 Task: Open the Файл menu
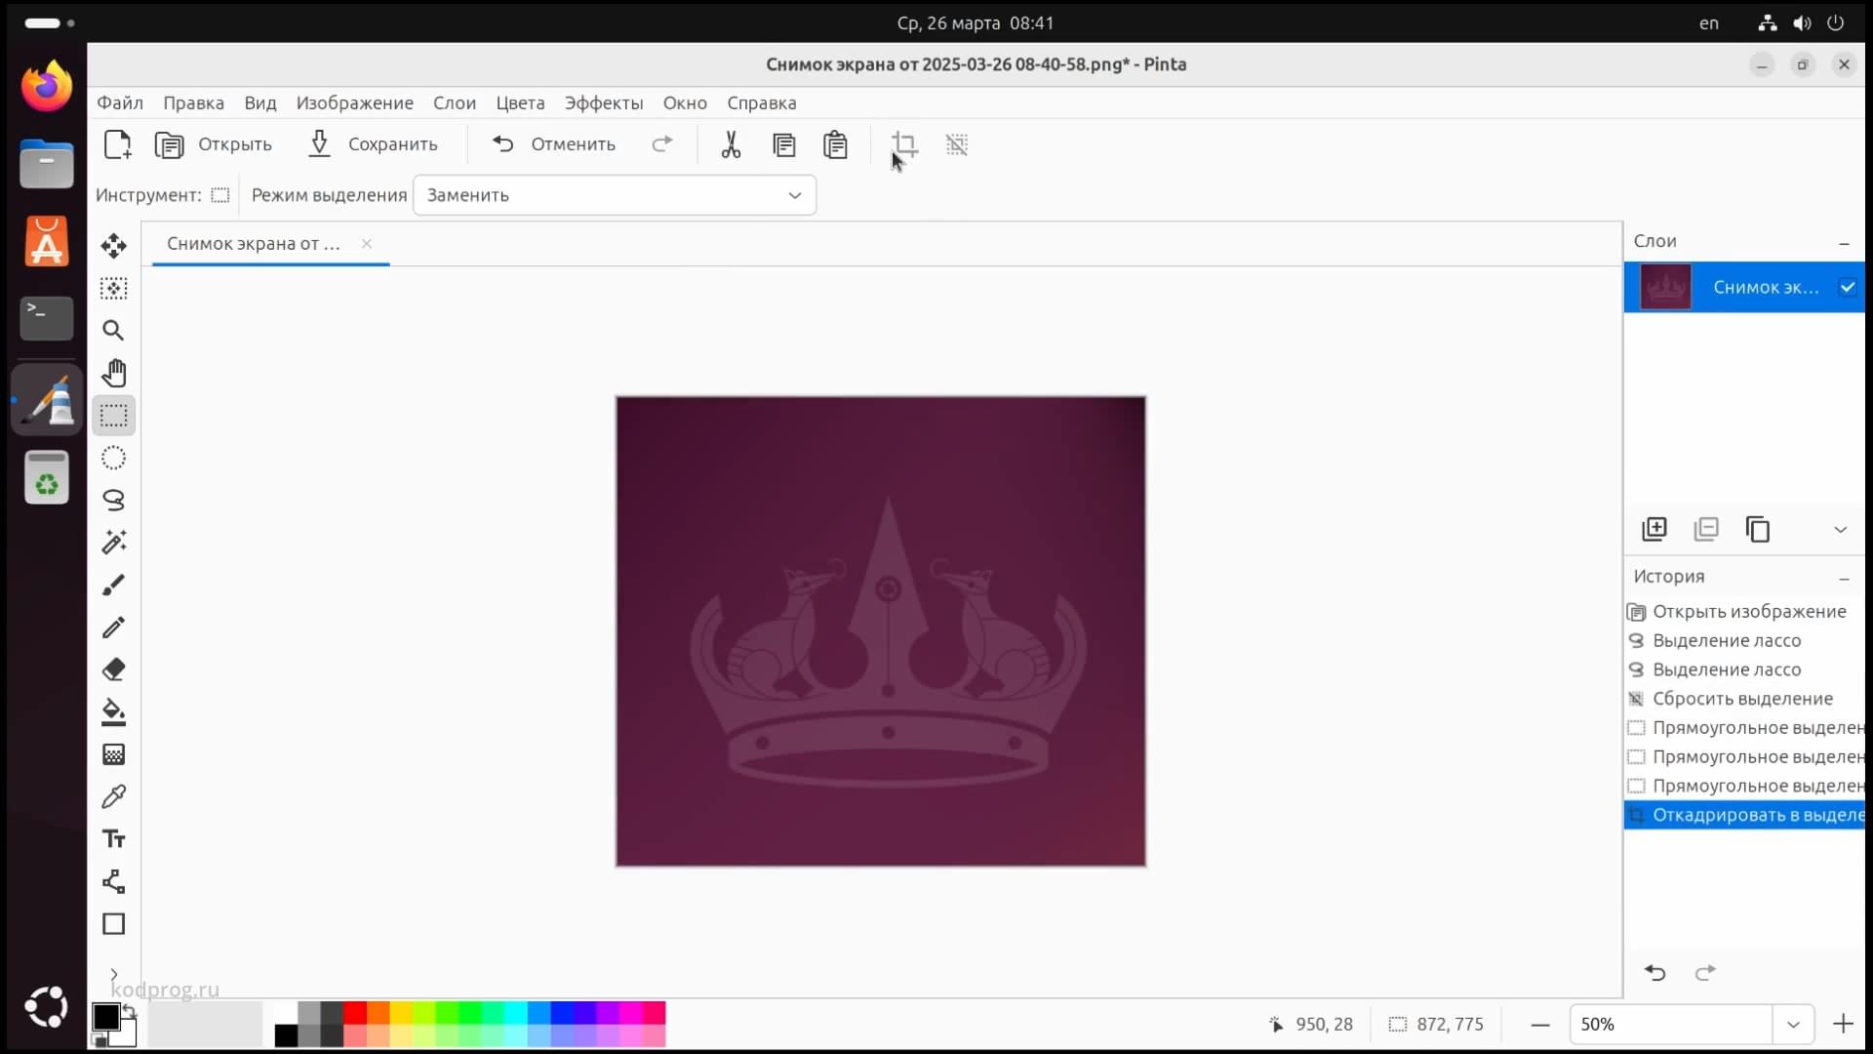click(120, 103)
